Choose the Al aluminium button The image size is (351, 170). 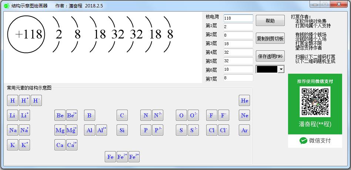[90, 130]
